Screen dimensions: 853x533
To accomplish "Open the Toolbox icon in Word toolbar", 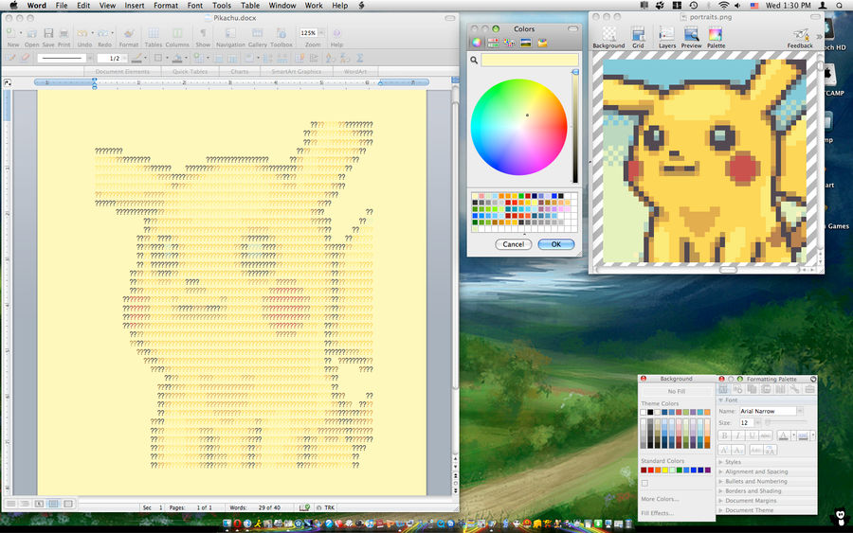I will point(281,34).
